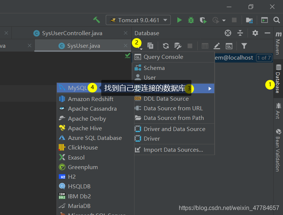Click the green Build hammer icon
This screenshot has width=283, height=215.
click(96, 20)
